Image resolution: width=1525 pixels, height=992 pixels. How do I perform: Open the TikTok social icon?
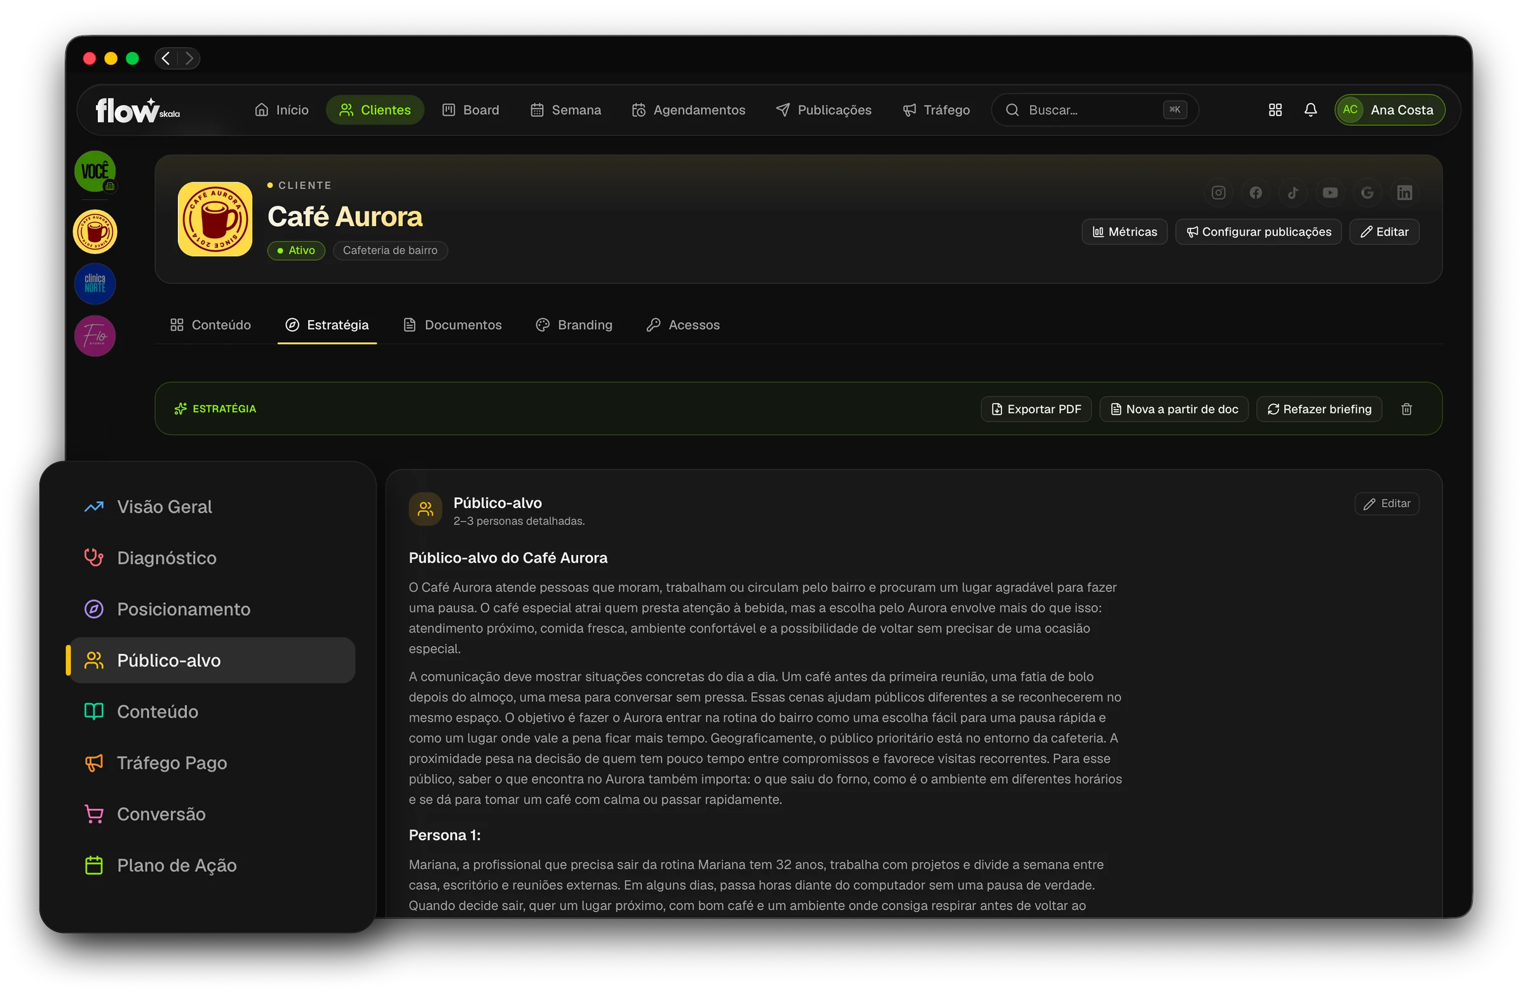(1292, 193)
